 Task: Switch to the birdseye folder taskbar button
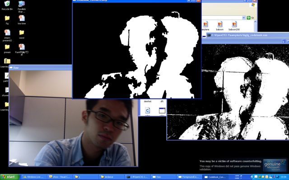coord(112,177)
